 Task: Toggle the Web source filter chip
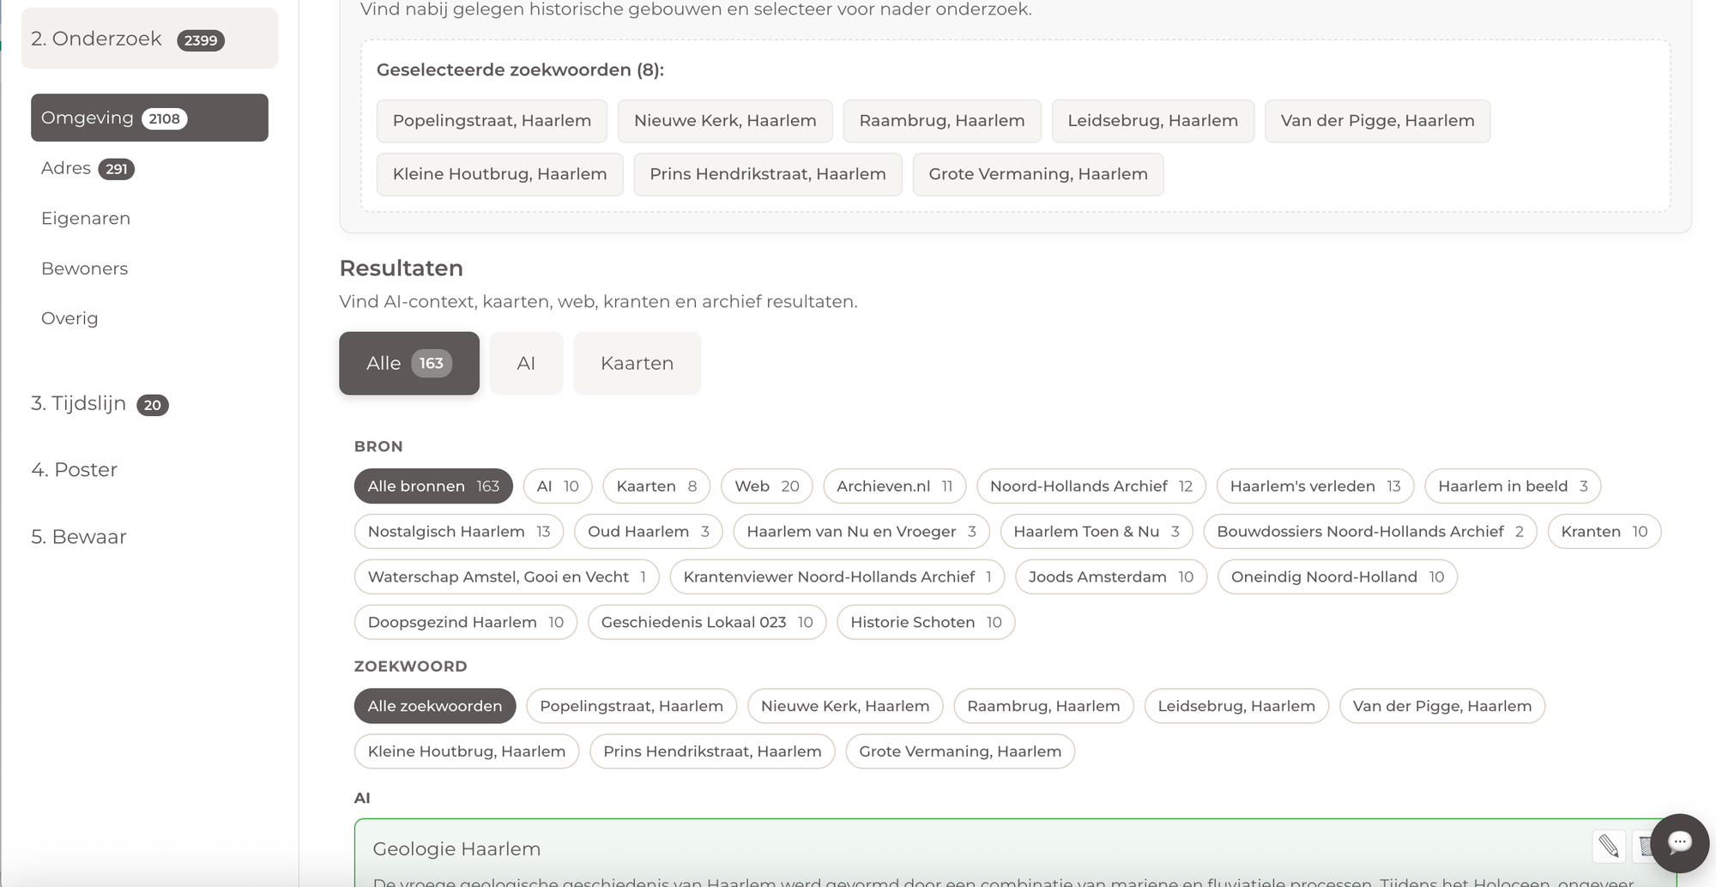click(766, 486)
